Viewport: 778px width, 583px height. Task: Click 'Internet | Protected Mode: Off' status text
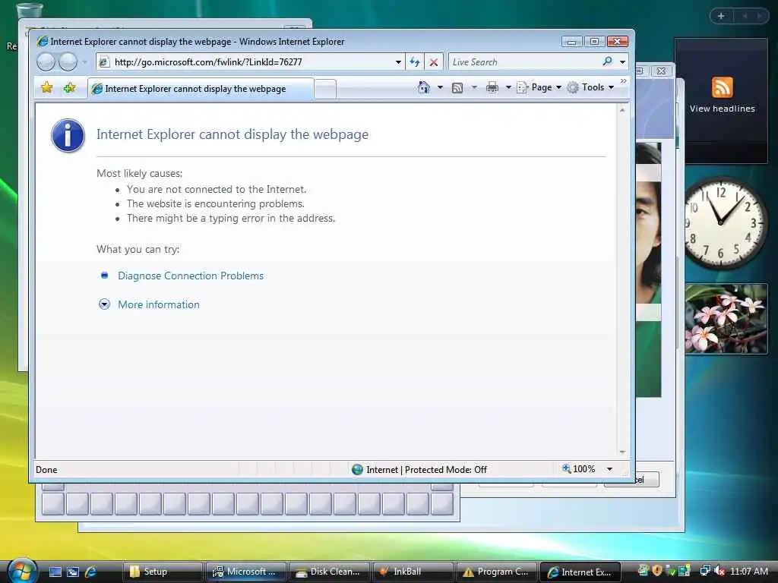pyautogui.click(x=426, y=469)
